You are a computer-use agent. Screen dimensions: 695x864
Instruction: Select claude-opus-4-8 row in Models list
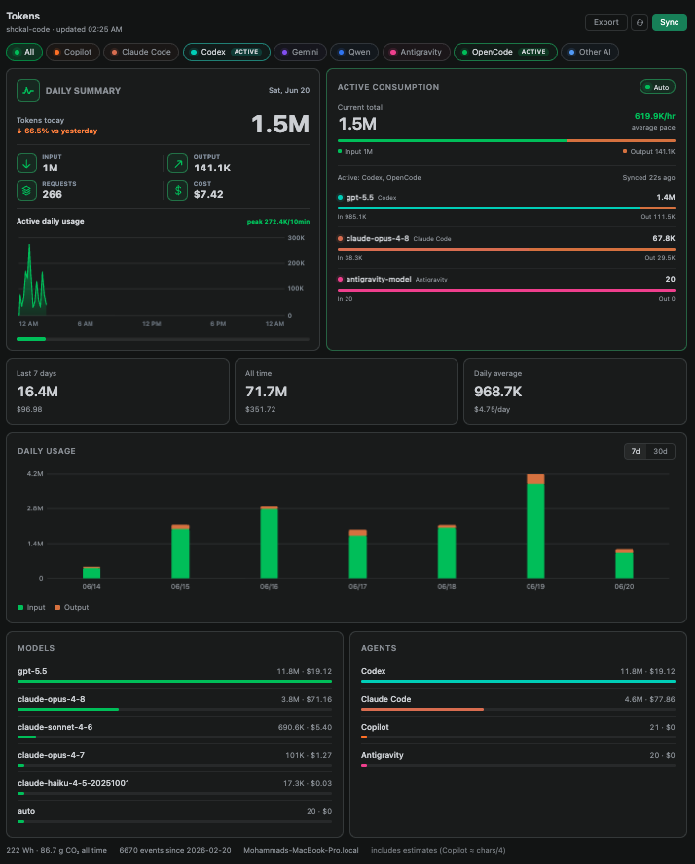pos(174,702)
